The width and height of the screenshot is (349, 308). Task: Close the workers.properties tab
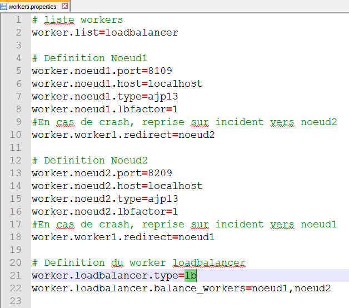click(x=65, y=7)
